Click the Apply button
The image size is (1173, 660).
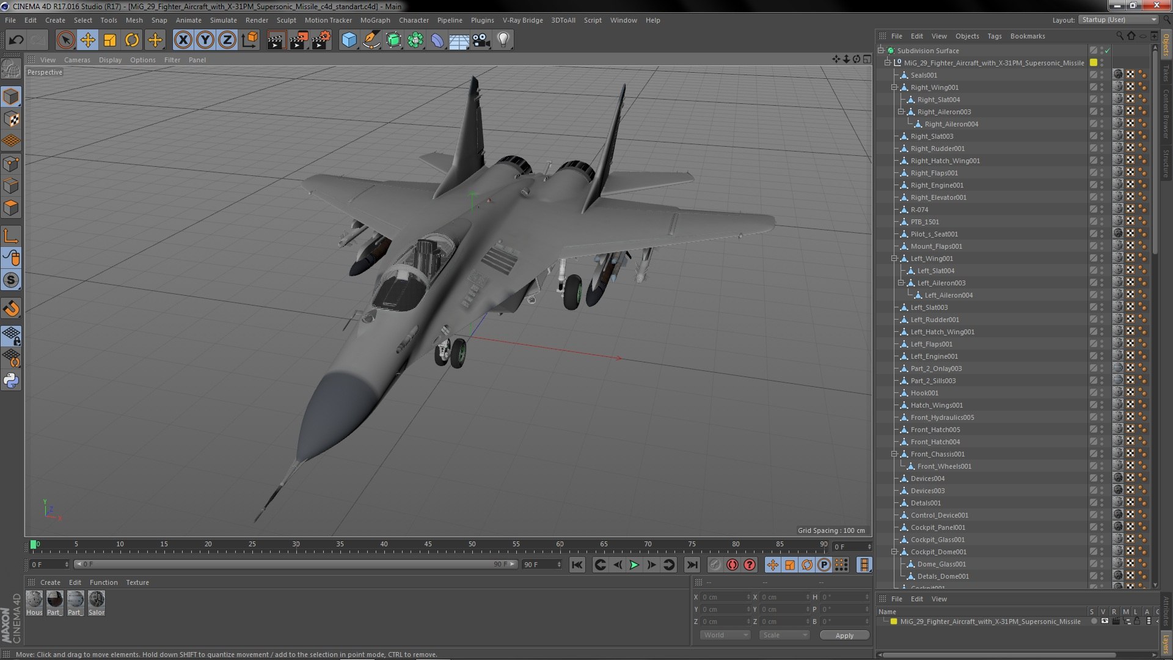[844, 636]
